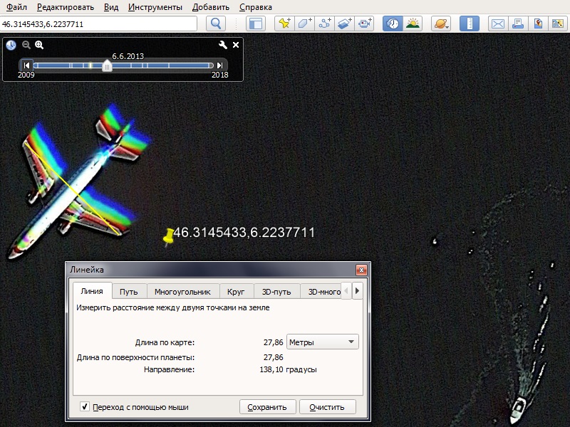Toggle Переход с помощью мыши checkbox
The height and width of the screenshot is (427, 570).
point(85,406)
